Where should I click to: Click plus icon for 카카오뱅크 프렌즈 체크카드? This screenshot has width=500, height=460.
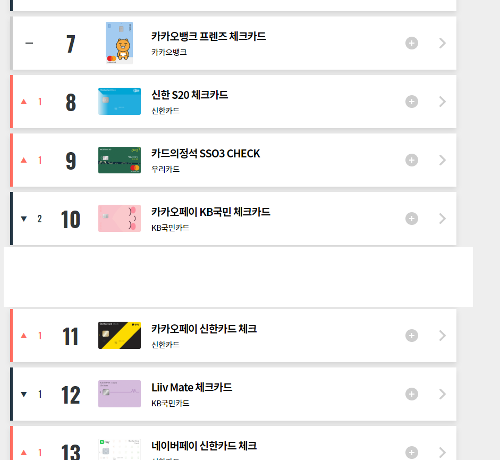412,43
